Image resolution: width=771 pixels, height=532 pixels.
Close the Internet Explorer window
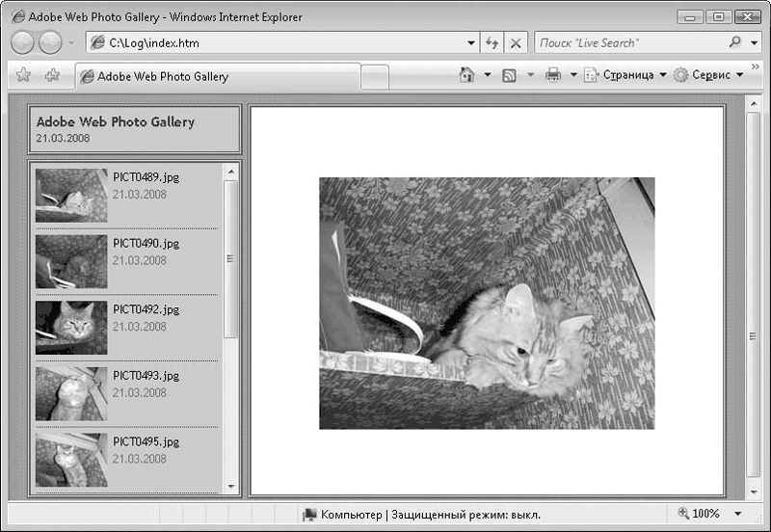coord(748,17)
